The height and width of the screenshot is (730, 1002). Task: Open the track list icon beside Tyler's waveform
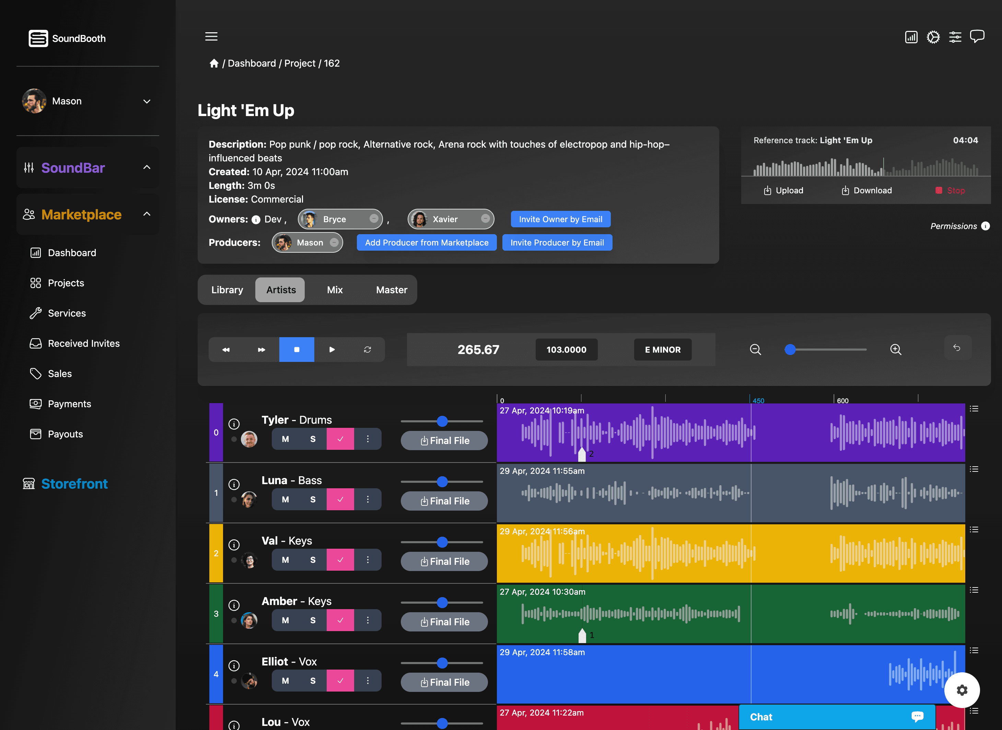[x=974, y=409]
